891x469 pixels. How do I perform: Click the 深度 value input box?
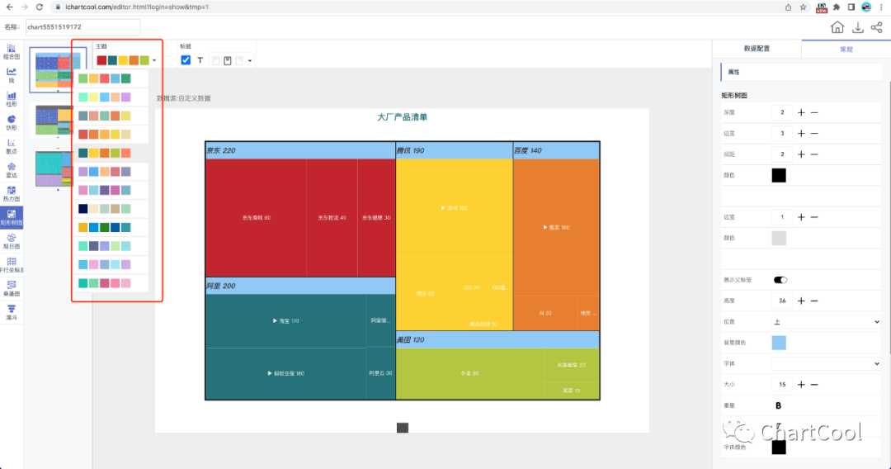tap(782, 112)
